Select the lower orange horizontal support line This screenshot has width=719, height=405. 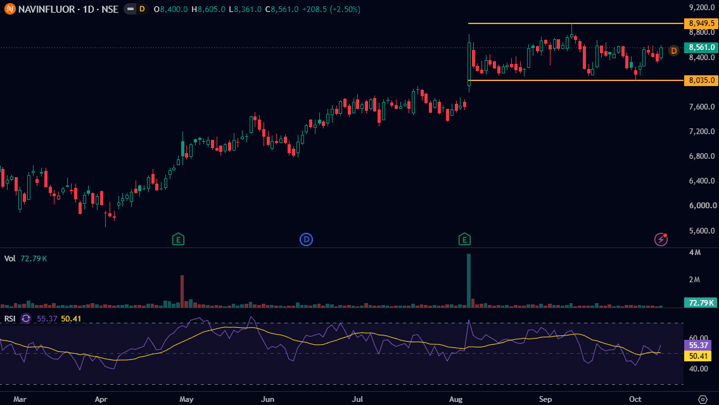(575, 80)
